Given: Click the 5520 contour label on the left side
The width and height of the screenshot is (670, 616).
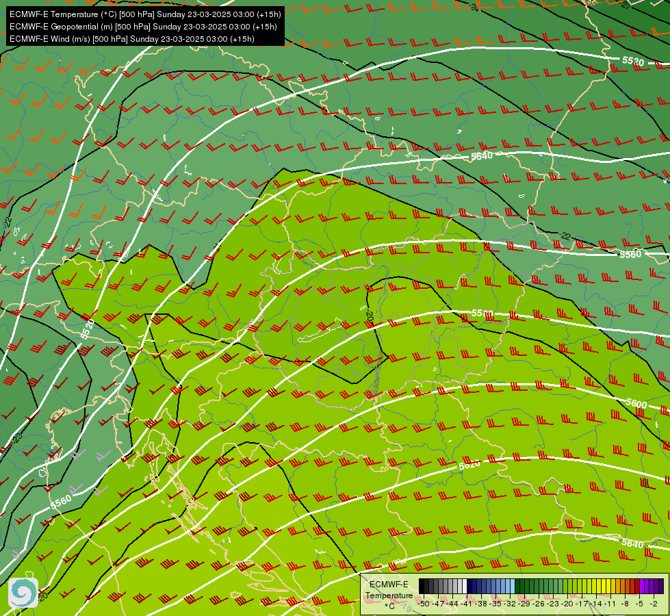Looking at the screenshot, I should point(87,329).
